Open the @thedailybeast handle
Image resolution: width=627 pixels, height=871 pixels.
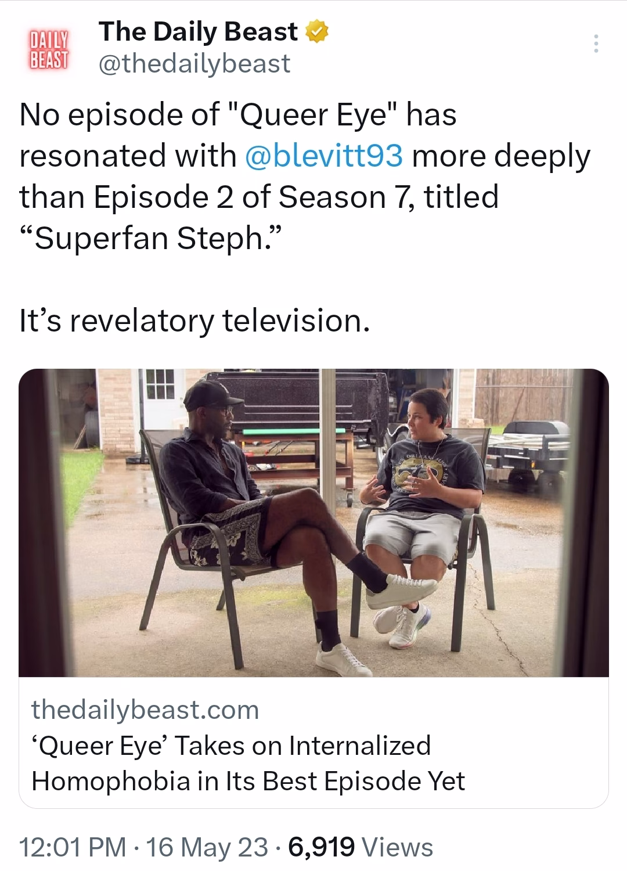[194, 63]
